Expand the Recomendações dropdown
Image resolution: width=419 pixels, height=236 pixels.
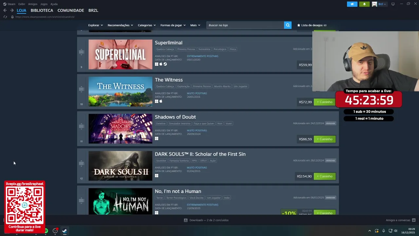point(120,25)
